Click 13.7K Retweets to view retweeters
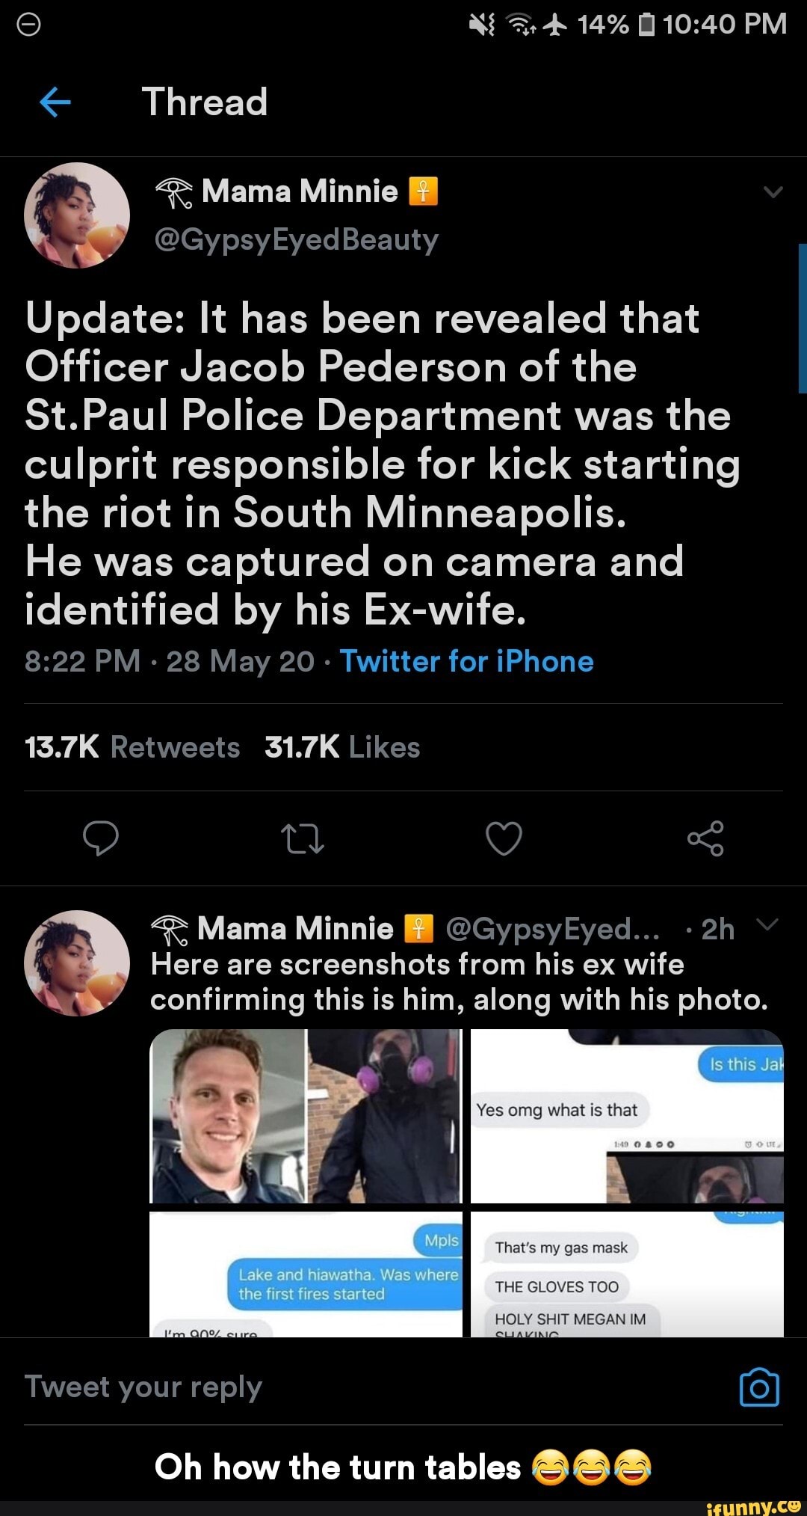Viewport: 807px width, 1516px height. 131,746
